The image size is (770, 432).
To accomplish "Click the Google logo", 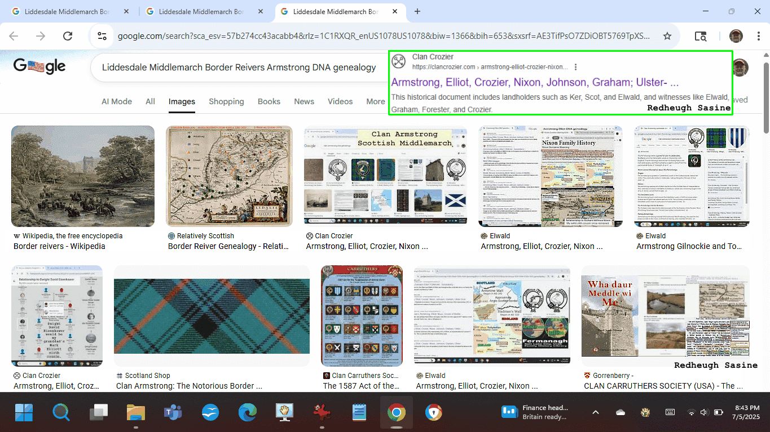I will click(x=39, y=66).
